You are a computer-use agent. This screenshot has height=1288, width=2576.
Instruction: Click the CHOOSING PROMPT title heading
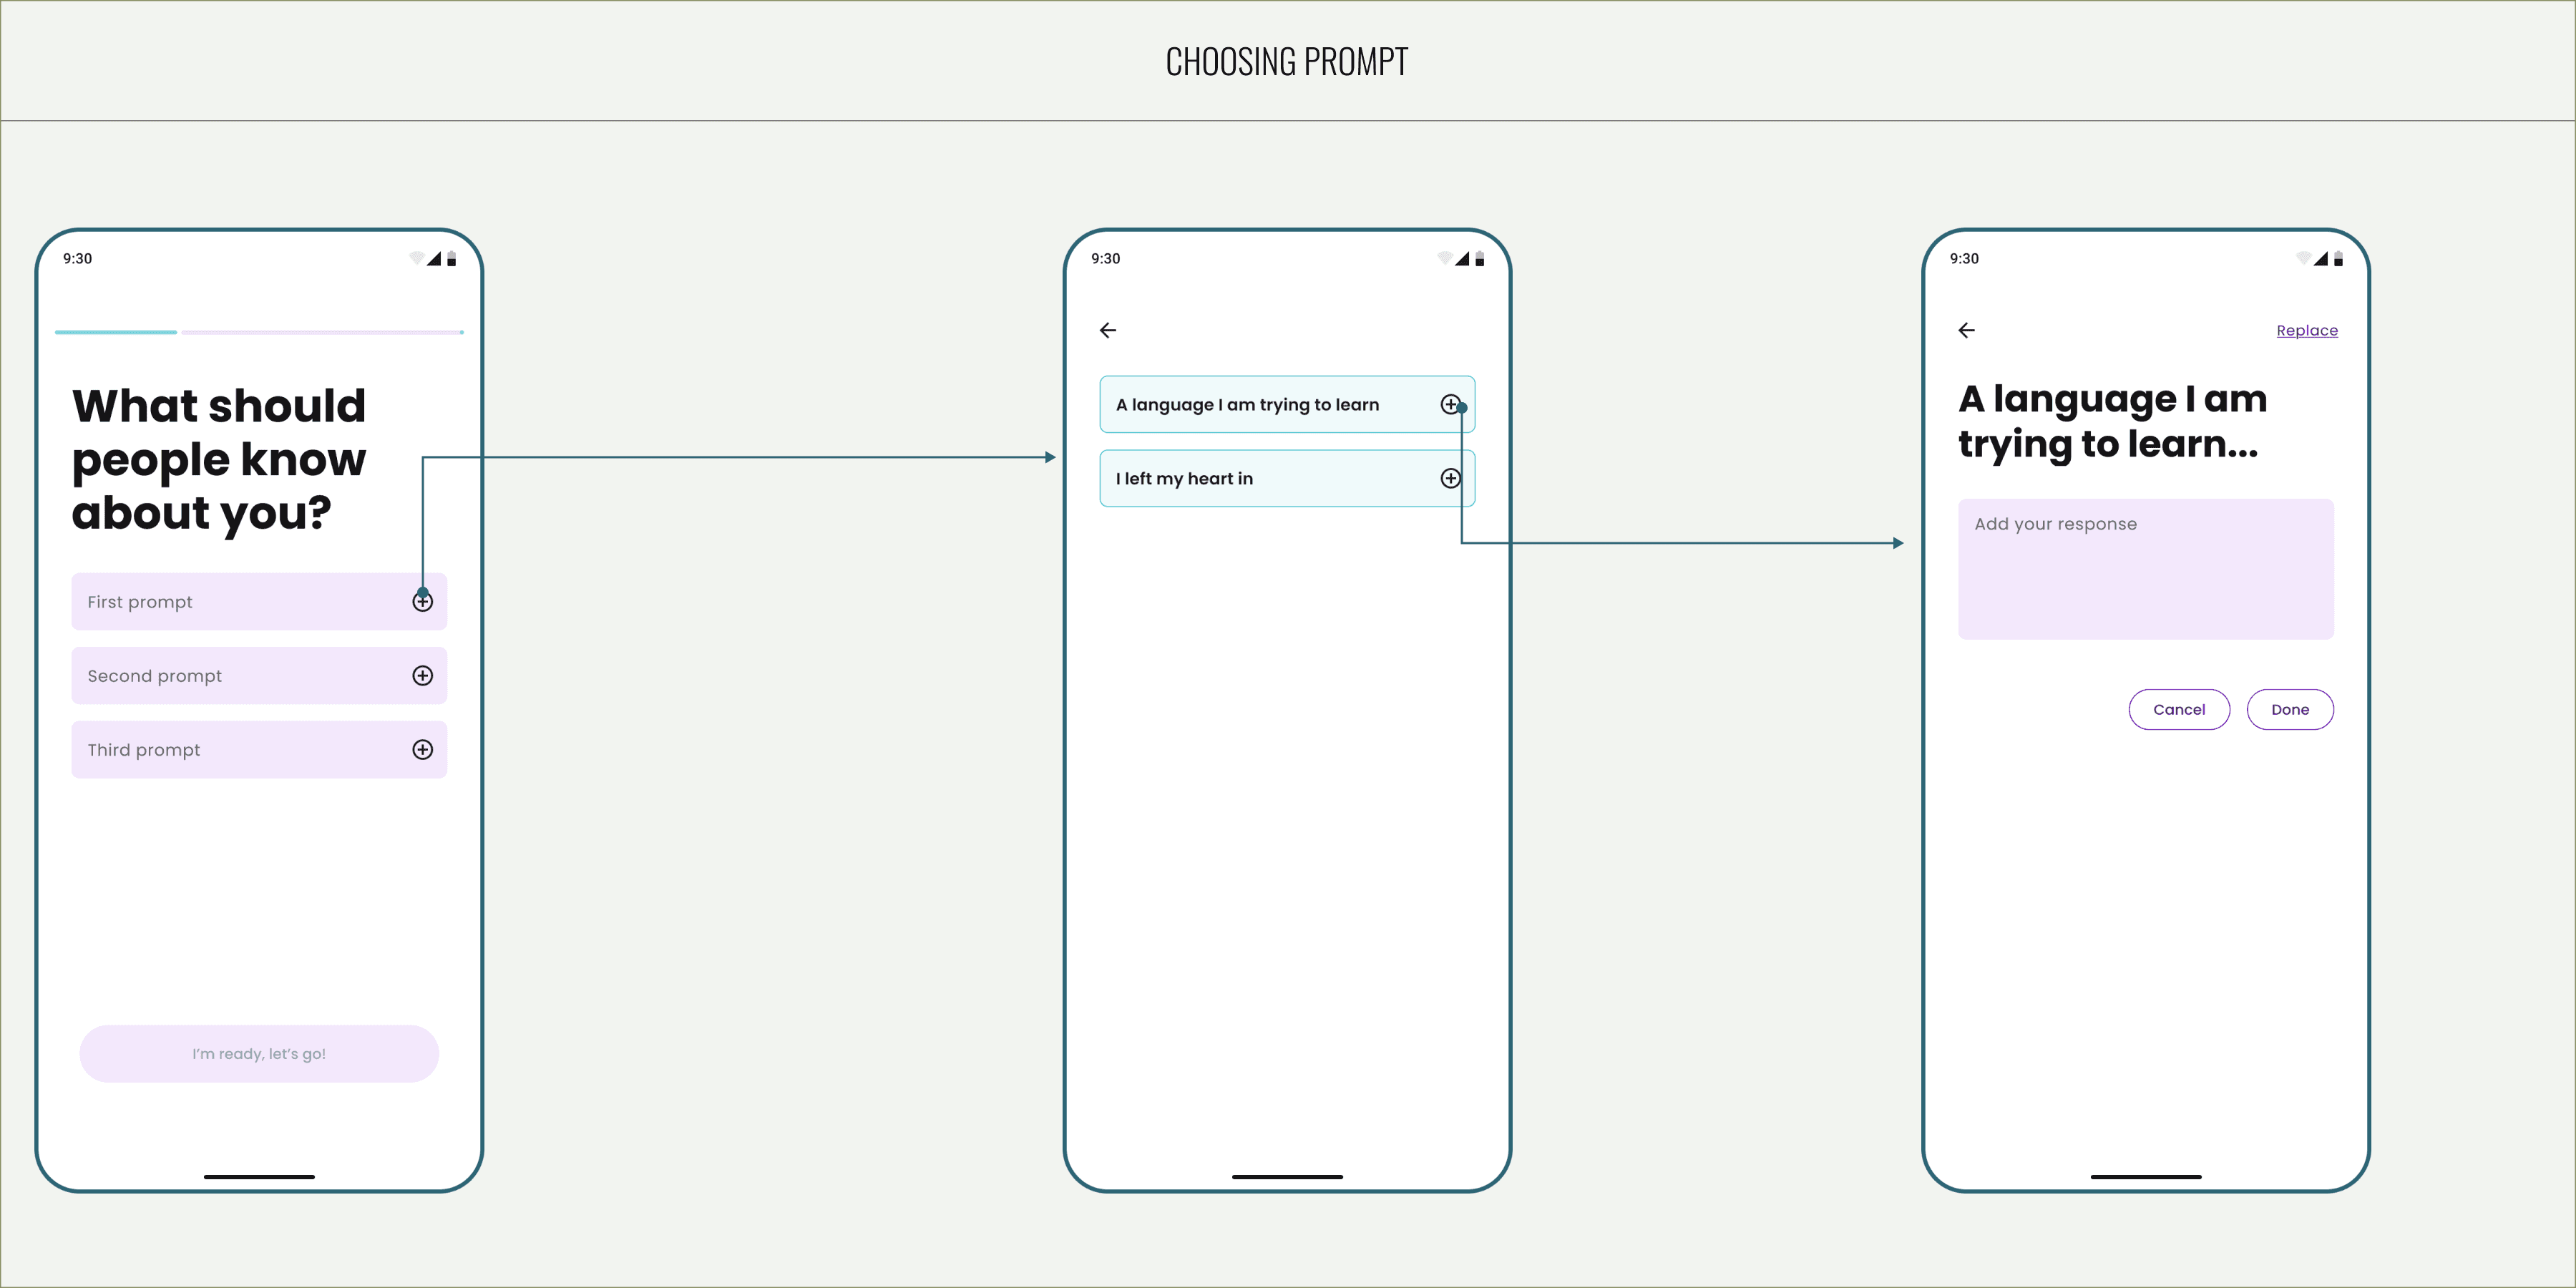(1287, 62)
